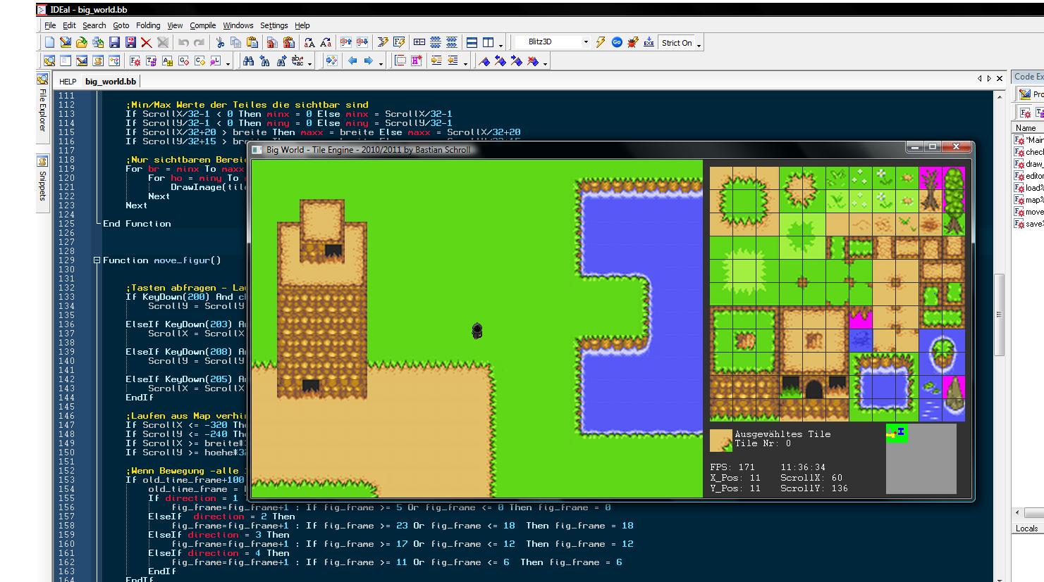This screenshot has height=582, width=1044.
Task: Click the Find binoculars icon
Action: tap(248, 61)
